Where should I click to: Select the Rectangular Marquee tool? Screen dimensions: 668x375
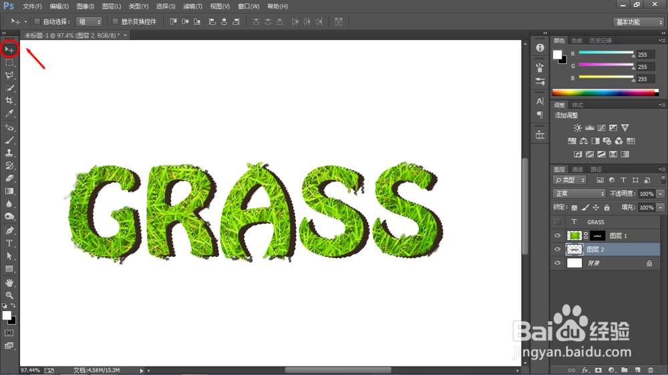[9, 63]
